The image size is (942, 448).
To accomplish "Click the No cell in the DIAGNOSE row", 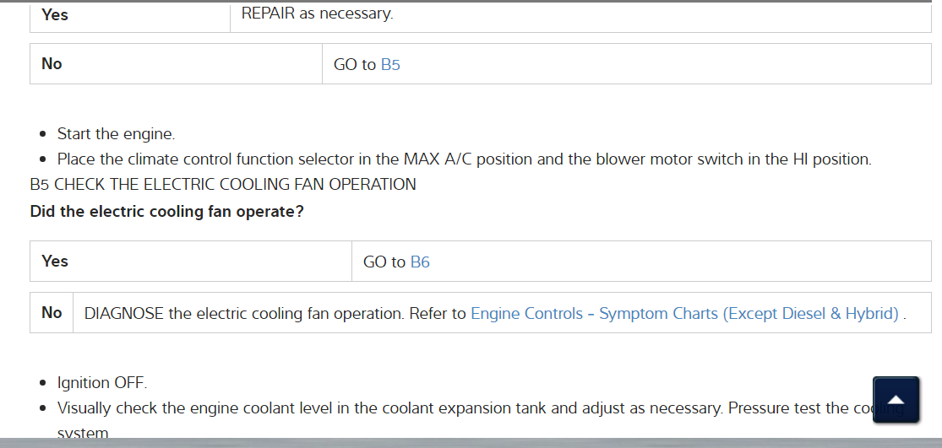I will tap(52, 313).
